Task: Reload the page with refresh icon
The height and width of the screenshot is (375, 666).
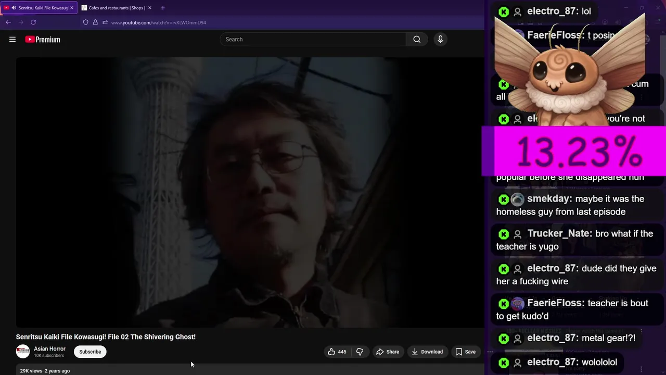Action: (33, 22)
